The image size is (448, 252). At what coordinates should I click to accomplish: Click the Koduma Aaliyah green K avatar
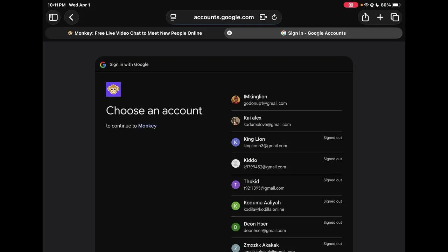[x=236, y=206]
